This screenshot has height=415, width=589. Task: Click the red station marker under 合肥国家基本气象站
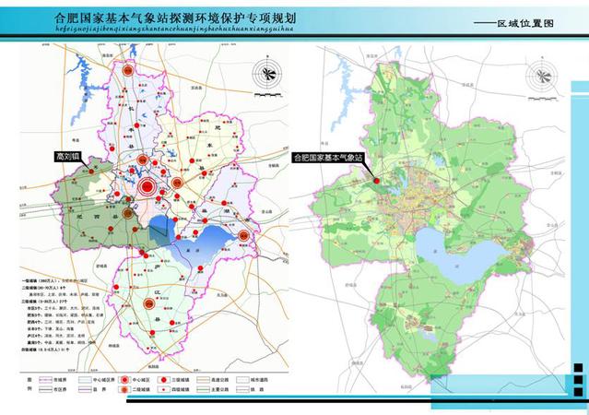(x=377, y=180)
